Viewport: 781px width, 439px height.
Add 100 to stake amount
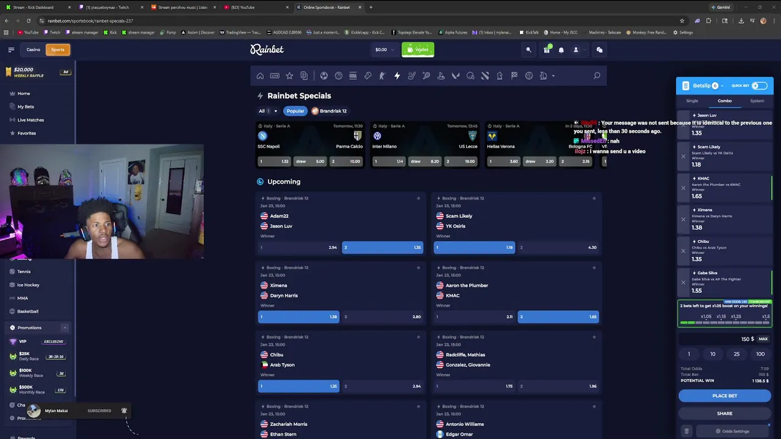coord(760,354)
